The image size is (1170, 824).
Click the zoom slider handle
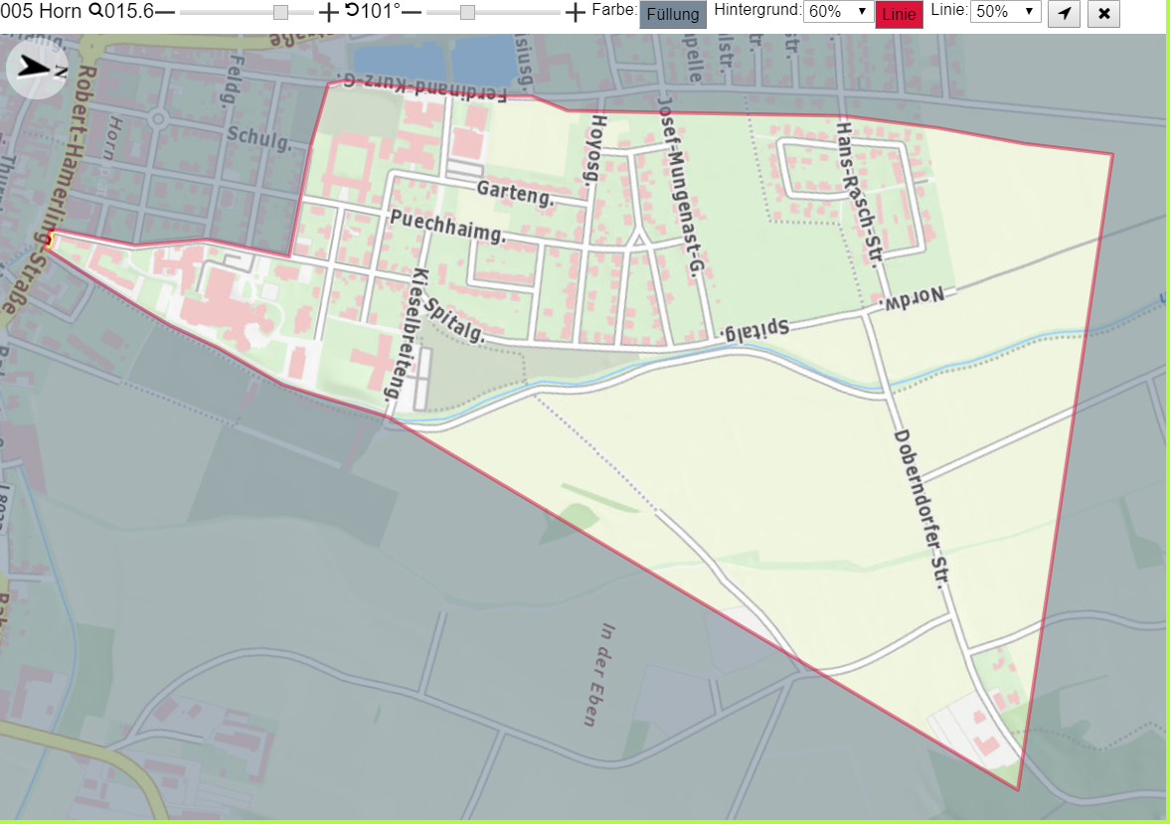(280, 13)
